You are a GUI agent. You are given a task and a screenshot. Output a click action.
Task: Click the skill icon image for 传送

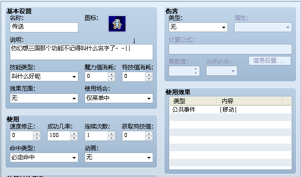click(117, 24)
